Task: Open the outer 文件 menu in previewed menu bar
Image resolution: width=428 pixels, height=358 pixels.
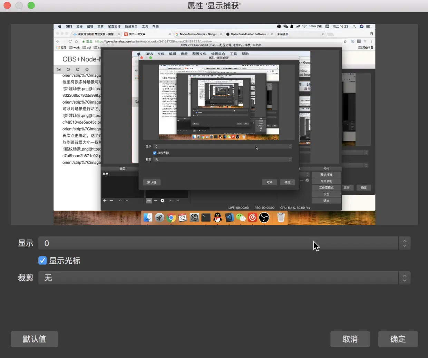Action: [79, 27]
